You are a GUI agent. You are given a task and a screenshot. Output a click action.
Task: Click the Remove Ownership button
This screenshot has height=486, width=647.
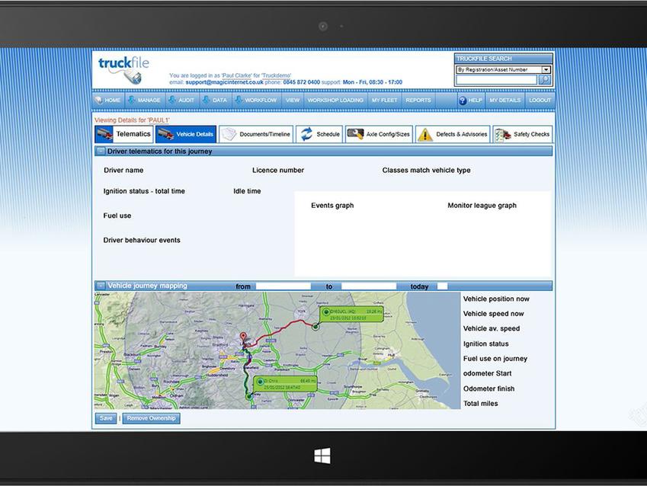pyautogui.click(x=151, y=418)
